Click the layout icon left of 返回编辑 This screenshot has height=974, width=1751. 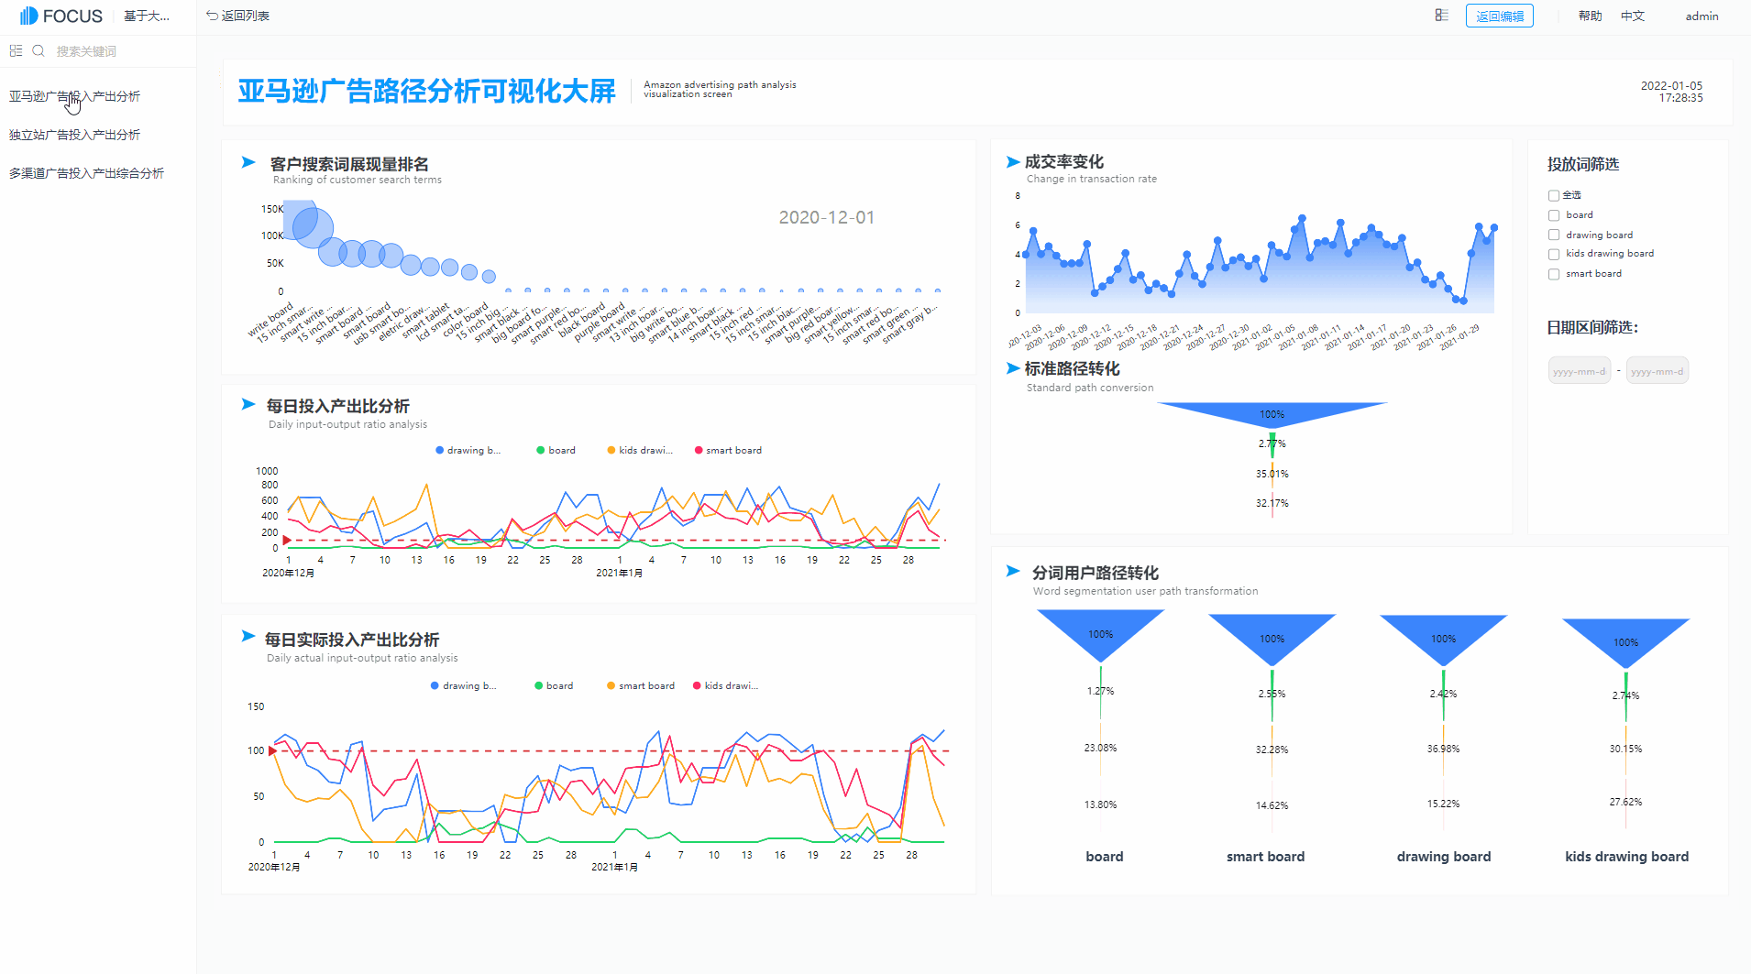(1441, 16)
